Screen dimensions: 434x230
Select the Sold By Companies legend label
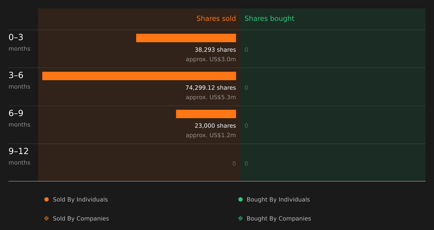click(81, 219)
